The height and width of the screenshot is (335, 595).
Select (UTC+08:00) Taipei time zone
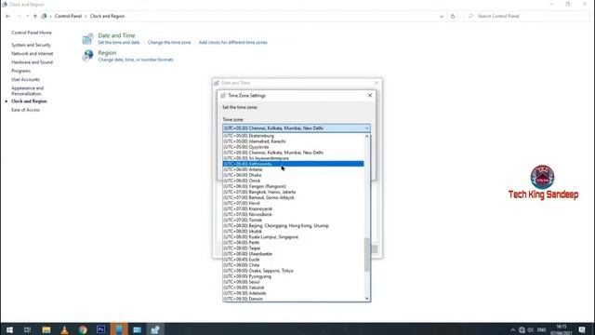click(294, 248)
